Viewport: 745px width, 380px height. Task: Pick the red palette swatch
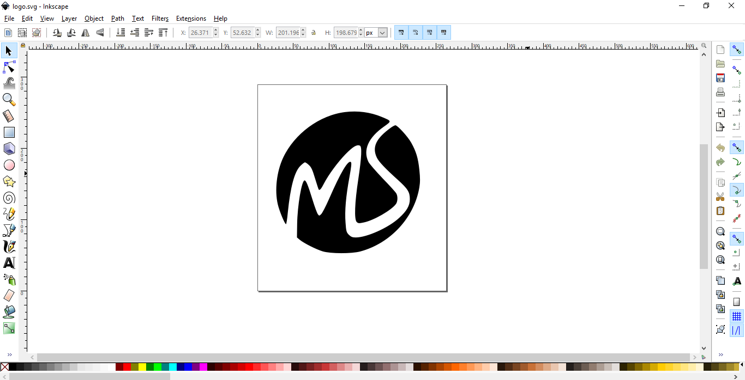127,367
